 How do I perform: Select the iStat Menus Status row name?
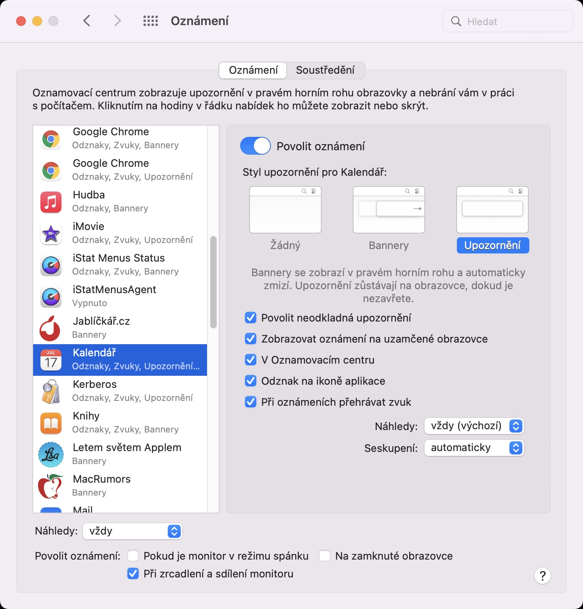tap(119, 258)
